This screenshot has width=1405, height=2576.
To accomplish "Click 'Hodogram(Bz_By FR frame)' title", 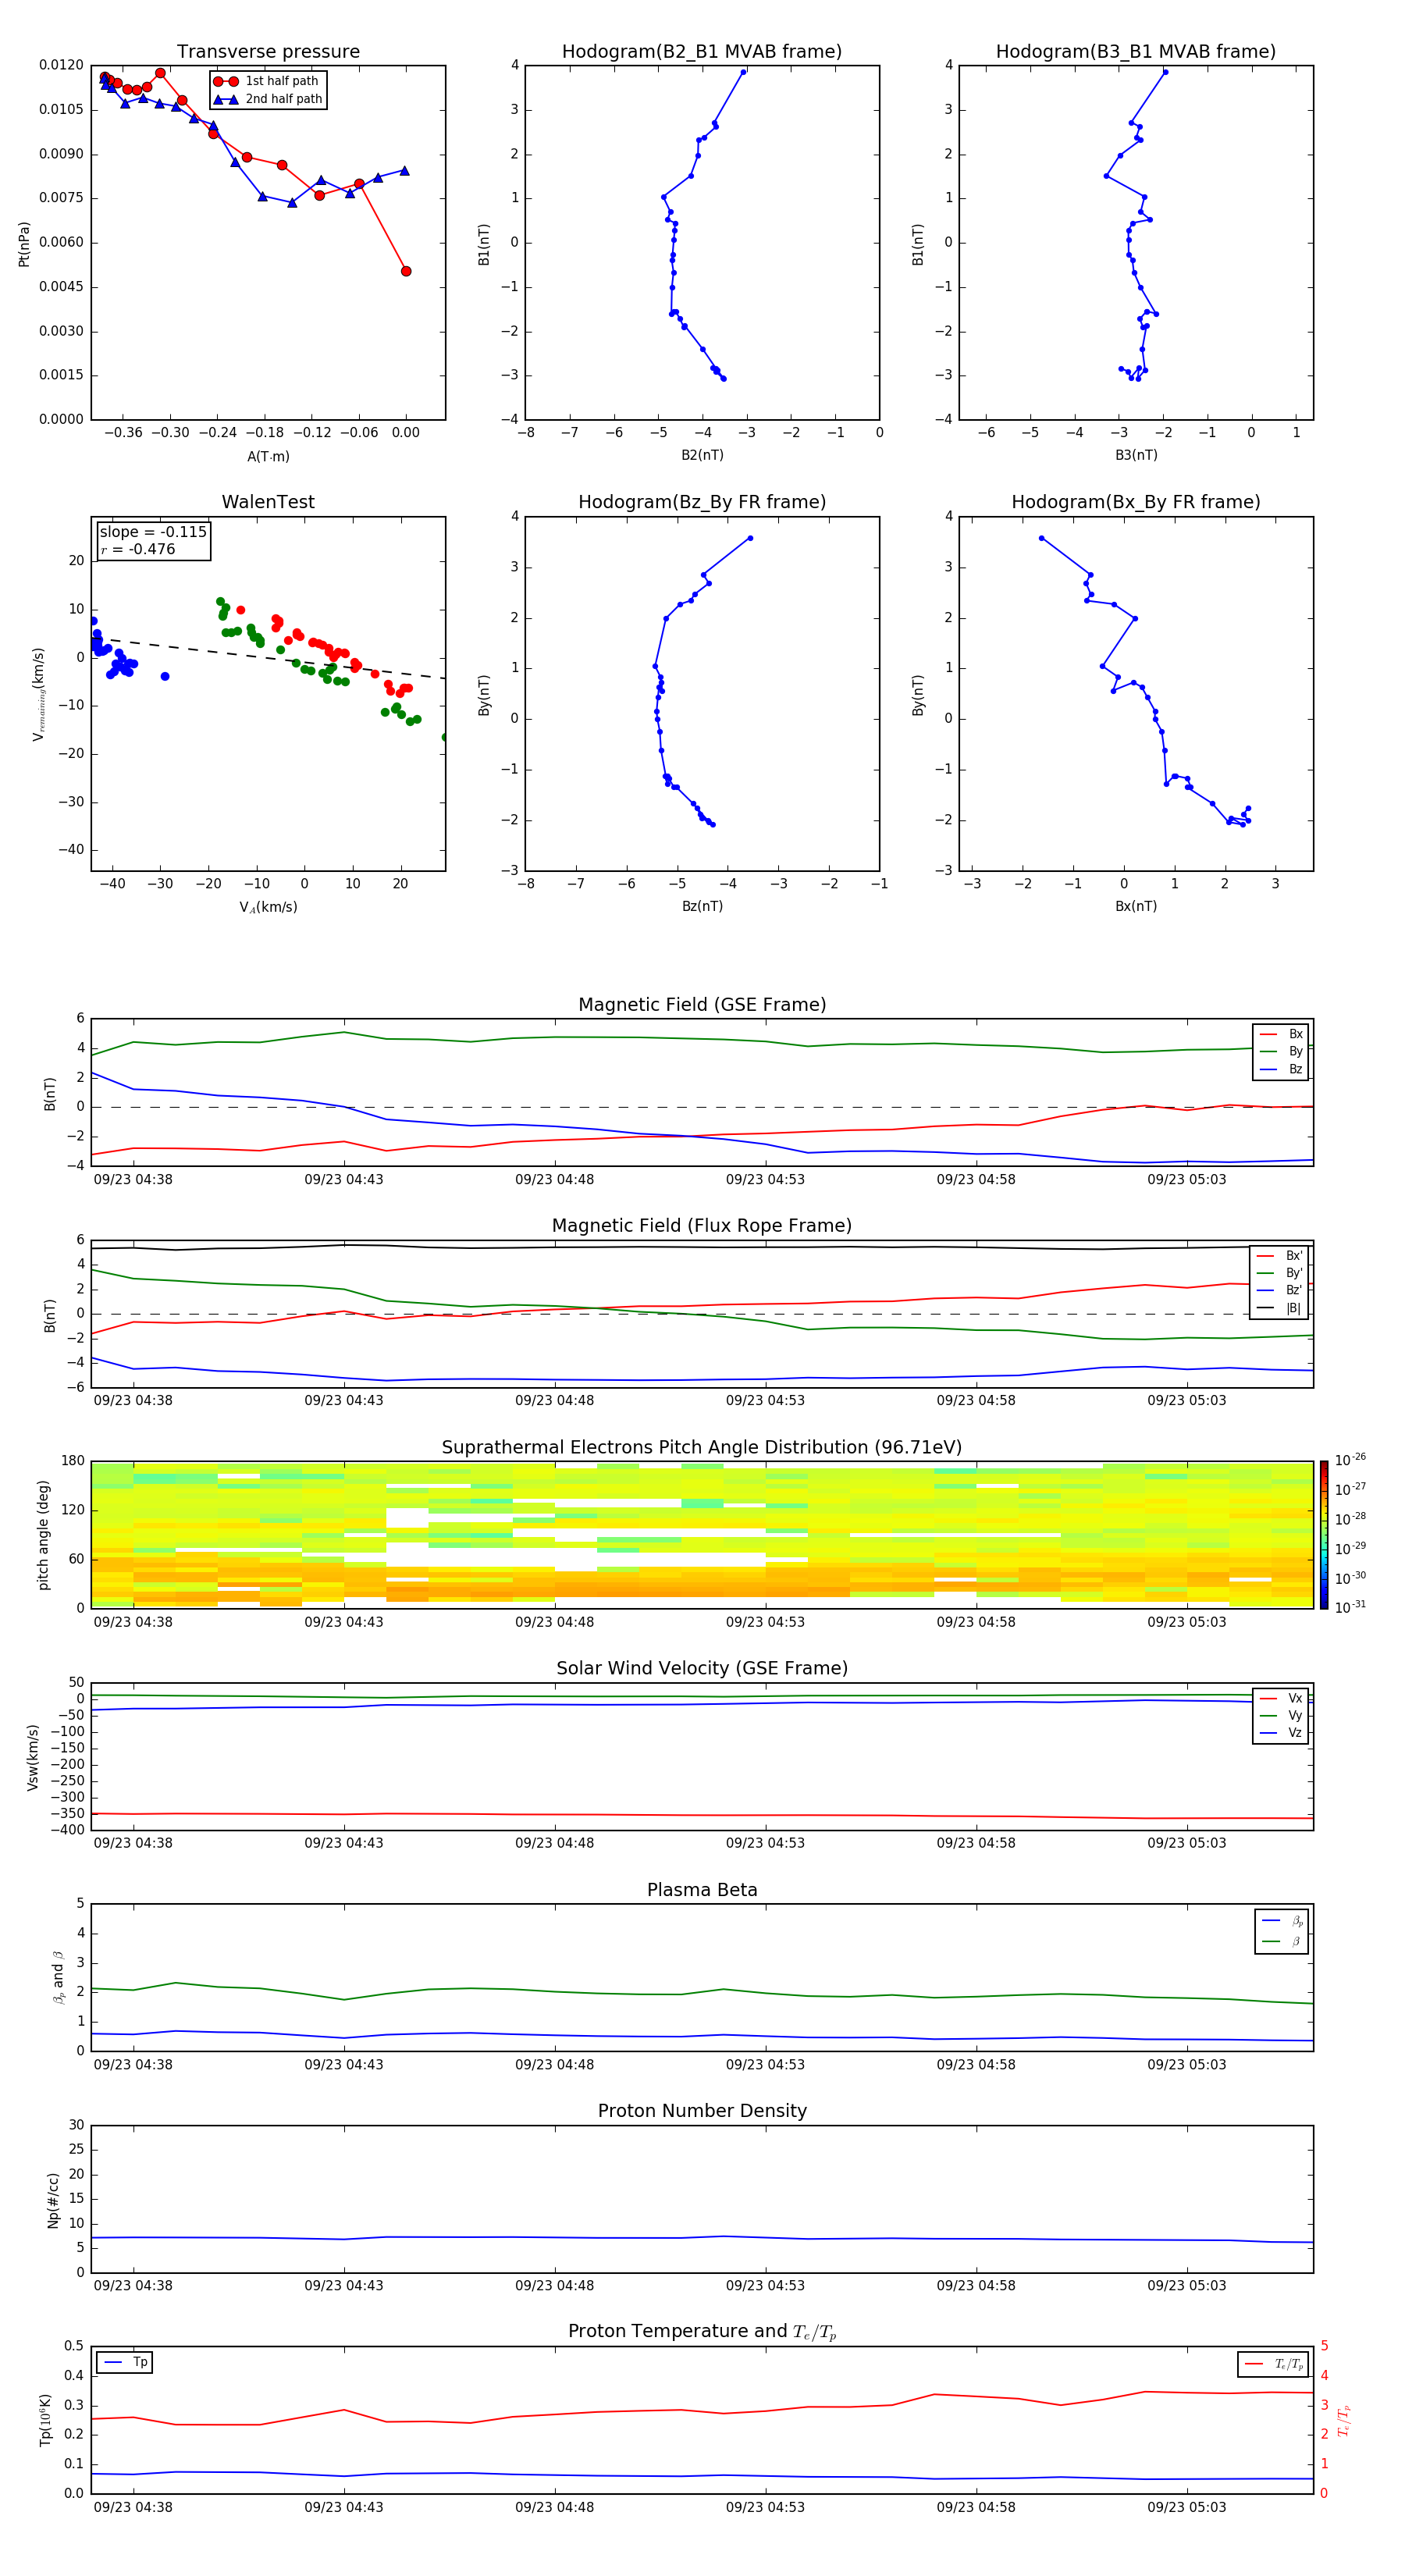I will coord(702,502).
